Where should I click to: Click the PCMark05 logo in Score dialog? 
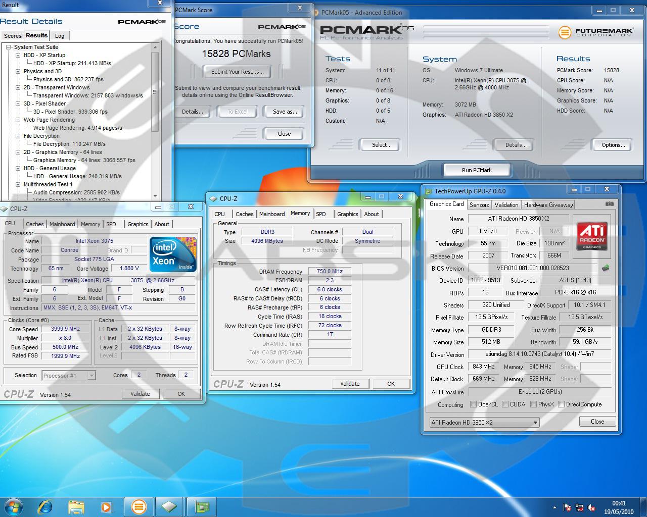[283, 26]
